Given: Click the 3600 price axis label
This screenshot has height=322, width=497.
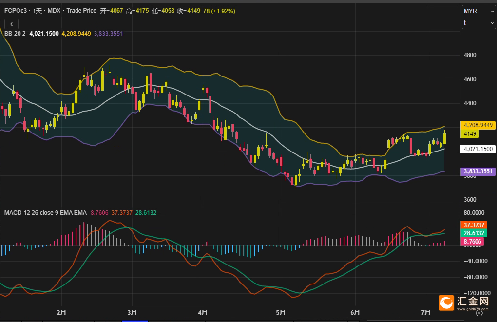Looking at the screenshot, I should click(470, 200).
